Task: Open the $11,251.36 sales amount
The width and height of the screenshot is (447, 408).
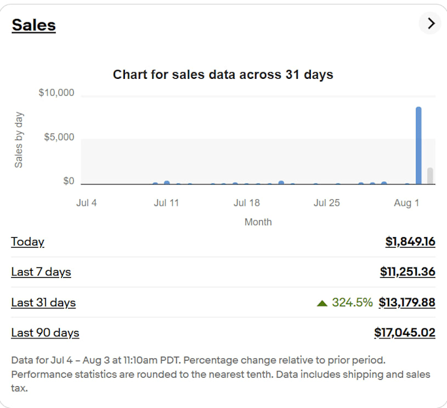Action: [x=408, y=271]
